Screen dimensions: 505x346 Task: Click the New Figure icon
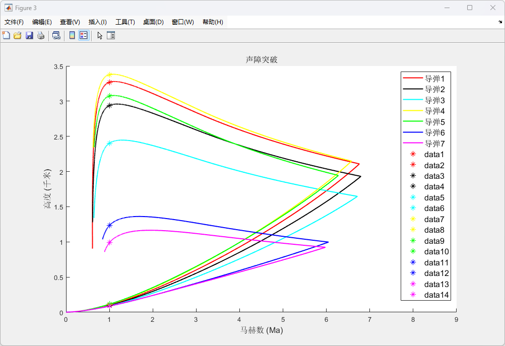coord(6,35)
